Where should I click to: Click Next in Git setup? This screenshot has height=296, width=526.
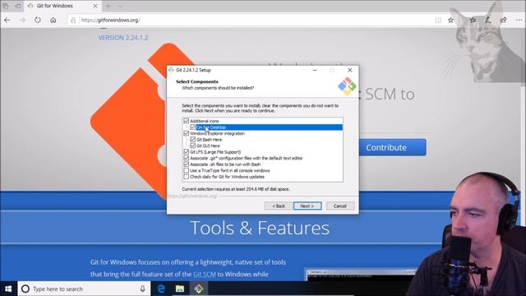(x=307, y=206)
